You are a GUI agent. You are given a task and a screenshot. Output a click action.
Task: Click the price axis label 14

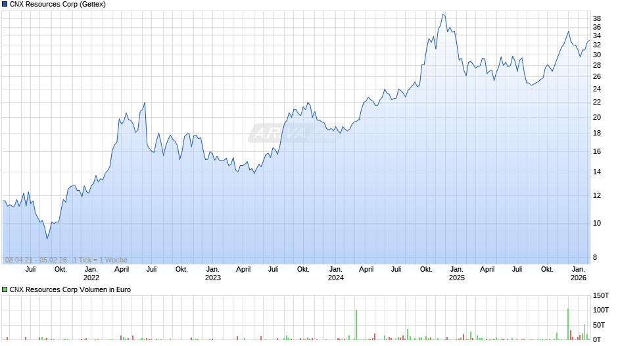pyautogui.click(x=597, y=172)
